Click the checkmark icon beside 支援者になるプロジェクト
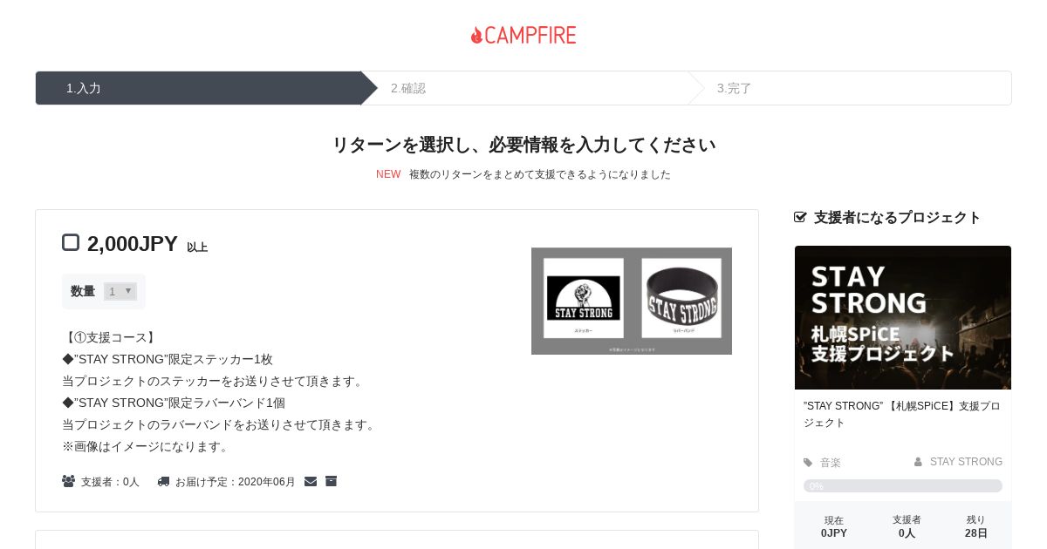 pyautogui.click(x=800, y=217)
